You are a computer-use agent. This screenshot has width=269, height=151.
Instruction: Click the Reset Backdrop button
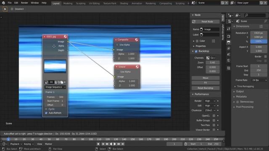[x=206, y=88]
